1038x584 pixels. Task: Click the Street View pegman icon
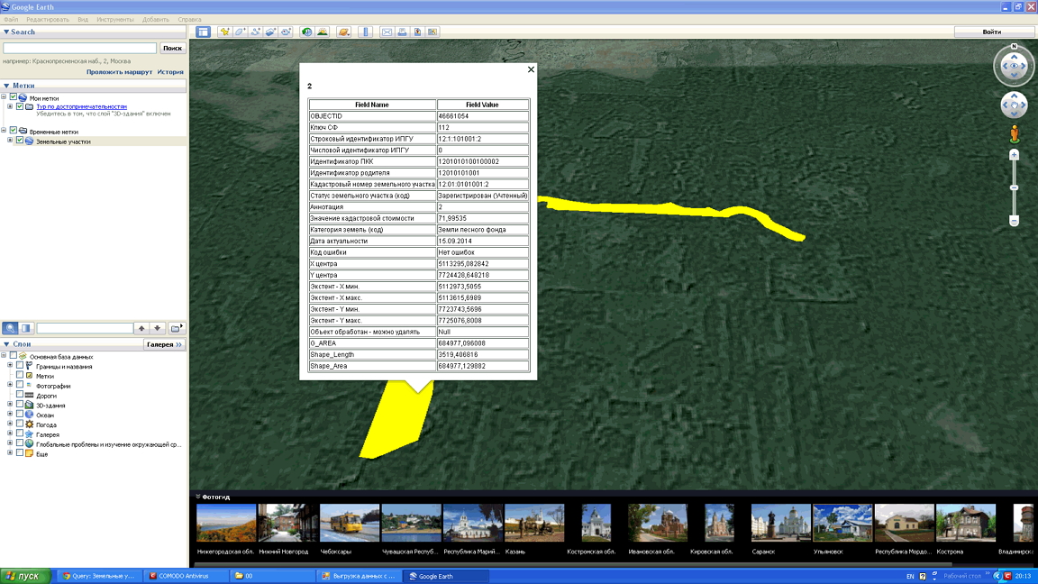click(x=1014, y=134)
